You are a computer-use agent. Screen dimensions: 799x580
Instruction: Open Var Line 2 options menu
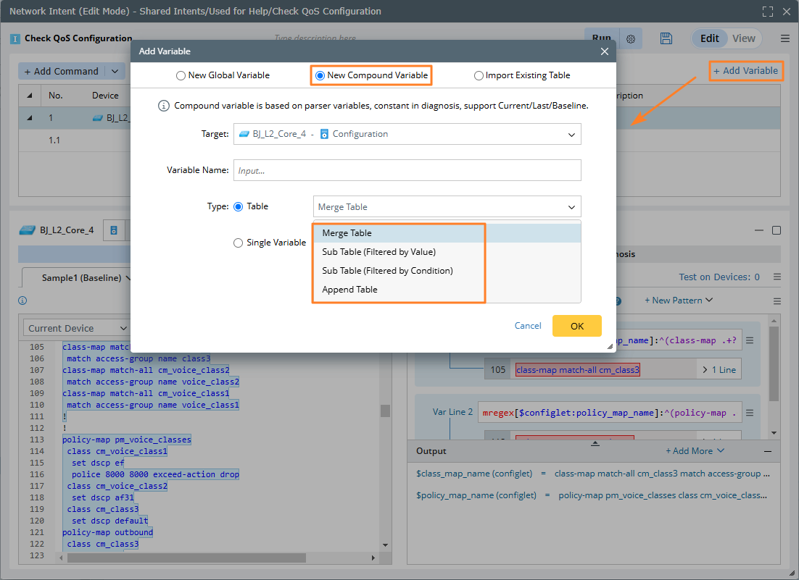(x=750, y=411)
